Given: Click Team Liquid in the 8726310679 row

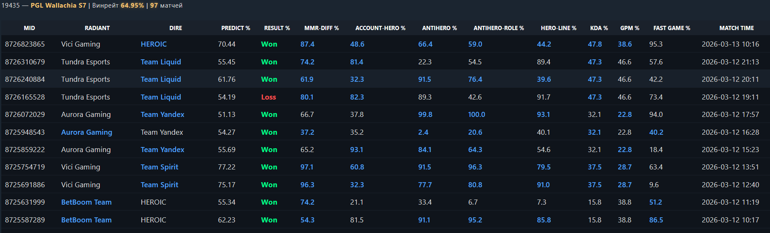Looking at the screenshot, I should (161, 62).
